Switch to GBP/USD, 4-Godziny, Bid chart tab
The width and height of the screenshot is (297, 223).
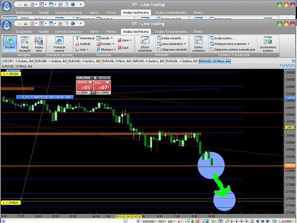148,61
